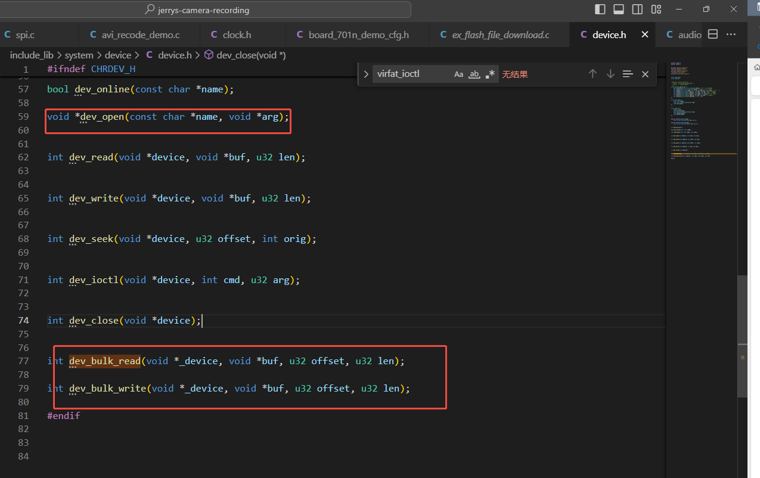This screenshot has width=760, height=478.
Task: Select dev_close(void *) breadcrumb
Action: [245, 55]
